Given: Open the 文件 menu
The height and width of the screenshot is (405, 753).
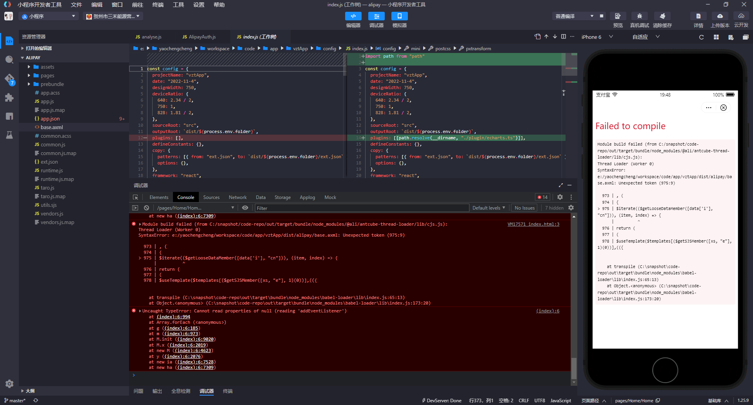Looking at the screenshot, I should click(76, 5).
